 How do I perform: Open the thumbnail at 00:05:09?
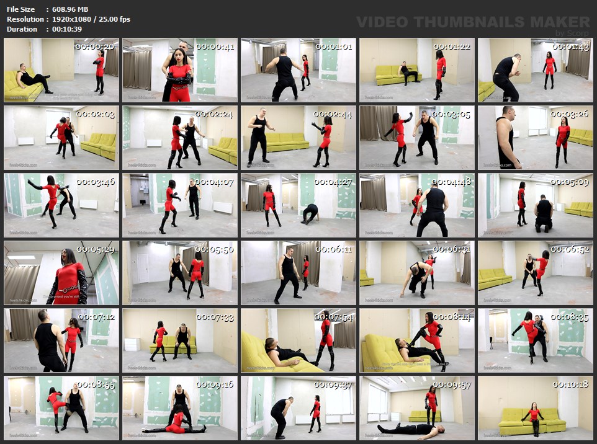click(x=536, y=205)
